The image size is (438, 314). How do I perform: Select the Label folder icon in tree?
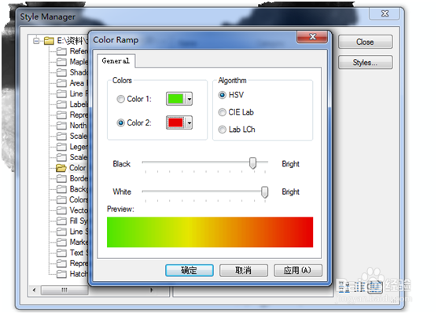(x=61, y=104)
